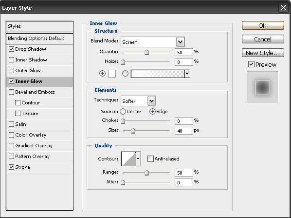Click the white glow color swatch

click(112, 74)
